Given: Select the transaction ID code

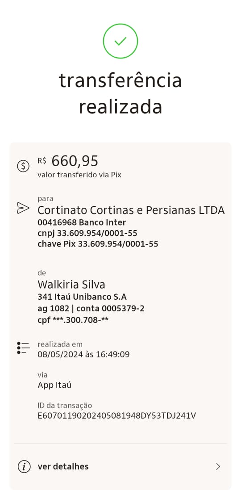Looking at the screenshot, I should pyautogui.click(x=117, y=416).
